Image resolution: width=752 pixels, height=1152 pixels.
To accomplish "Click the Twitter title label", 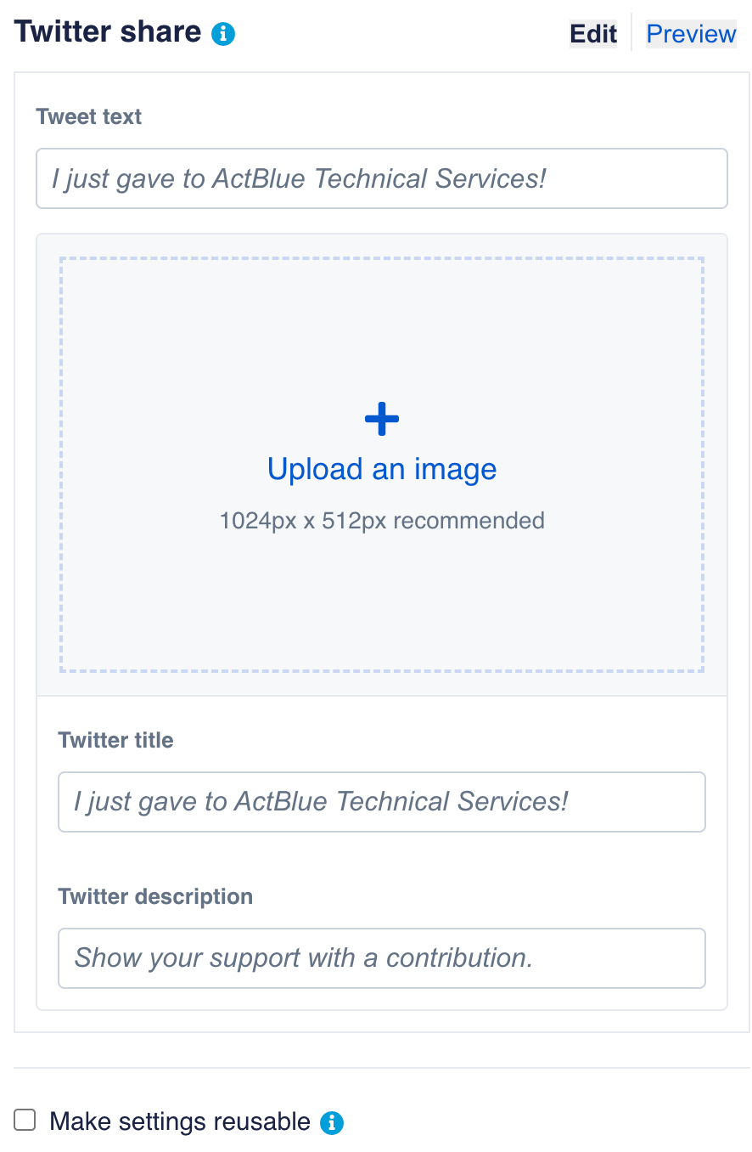I will (x=115, y=740).
